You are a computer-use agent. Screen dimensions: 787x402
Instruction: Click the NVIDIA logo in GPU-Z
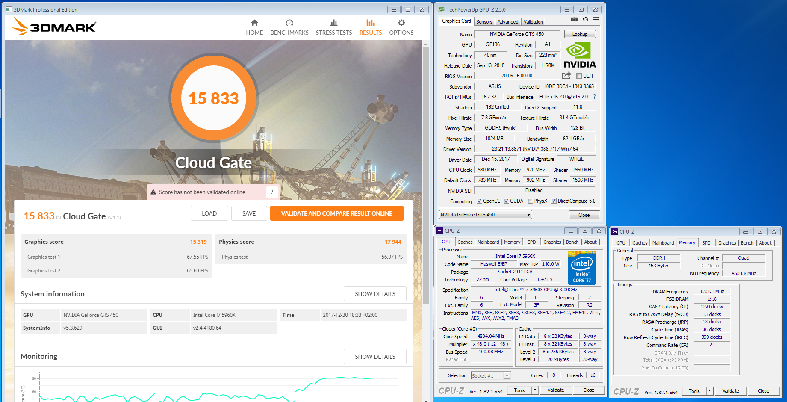580,56
